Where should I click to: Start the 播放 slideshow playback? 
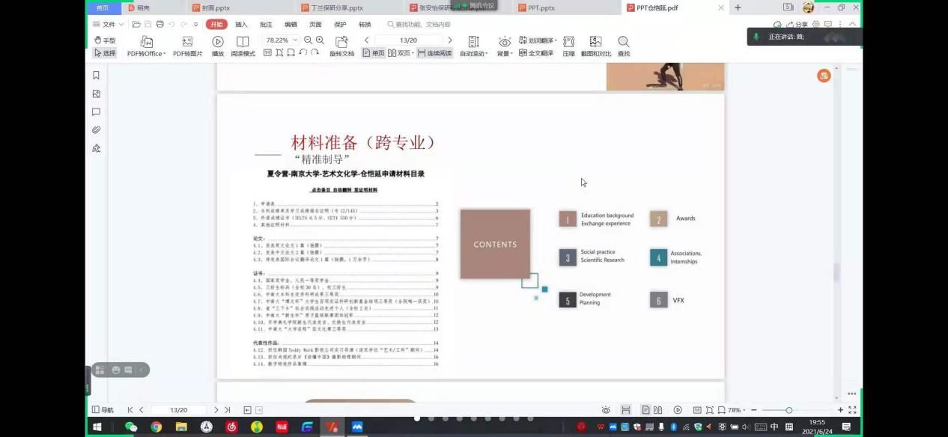click(218, 46)
